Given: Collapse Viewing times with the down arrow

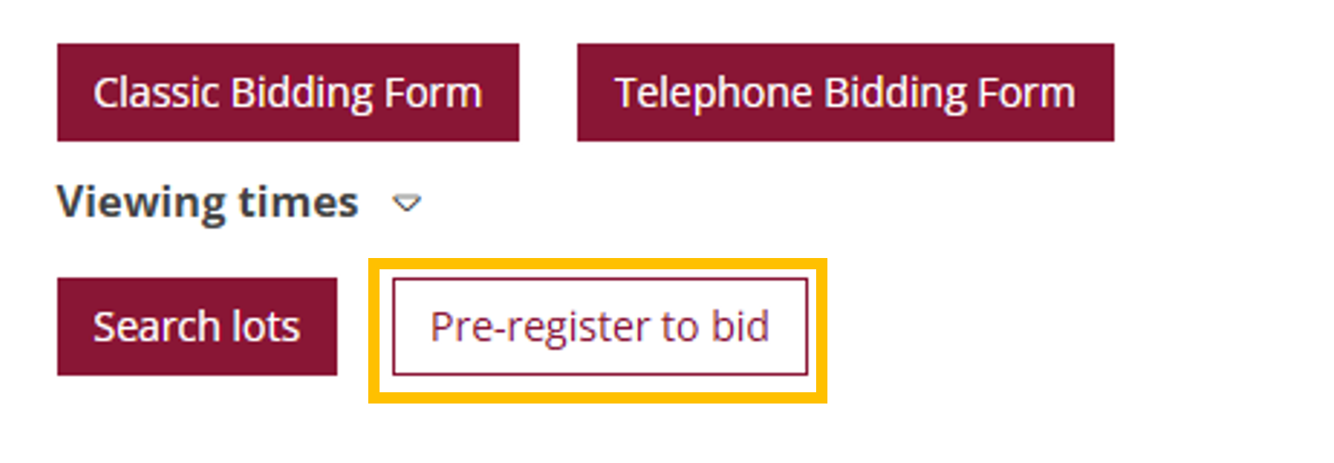Looking at the screenshot, I should pyautogui.click(x=407, y=203).
